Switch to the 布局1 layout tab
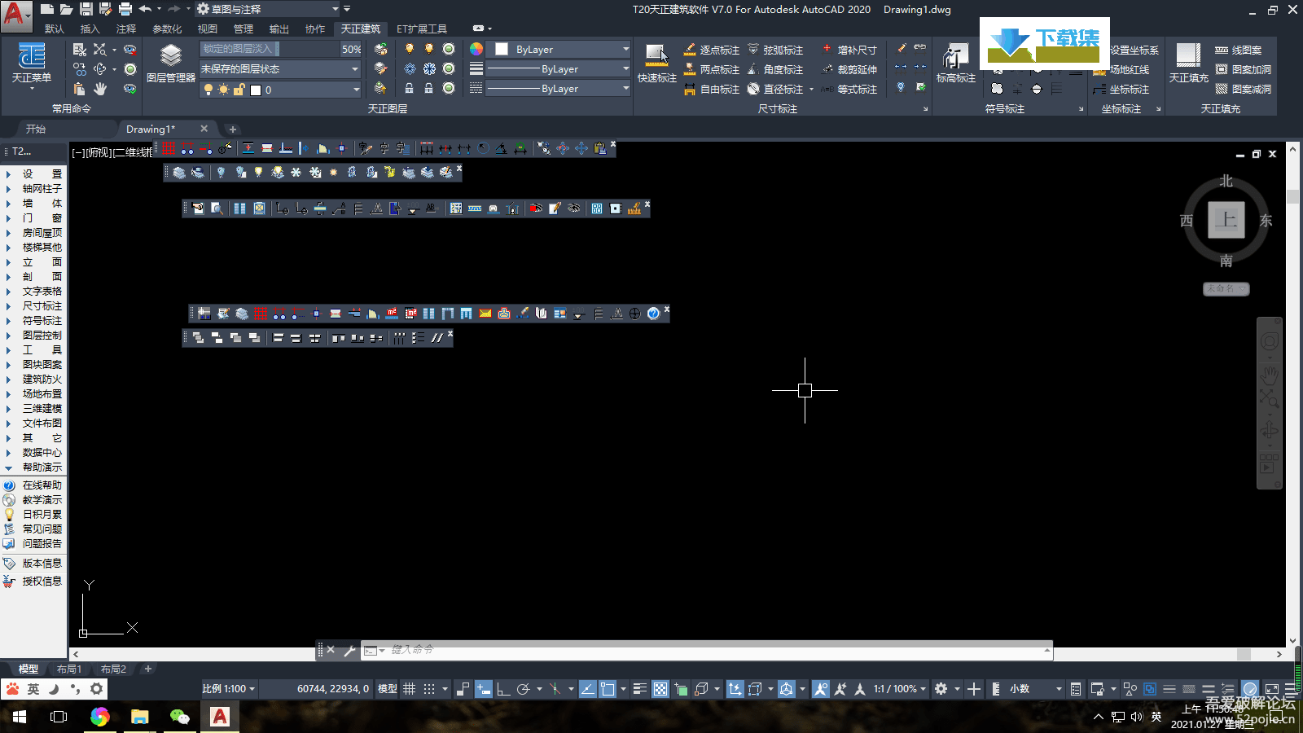Screen dimensions: 1303x733 click(69, 669)
